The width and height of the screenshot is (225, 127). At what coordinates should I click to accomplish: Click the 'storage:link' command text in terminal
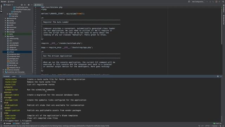click(x=12, y=100)
